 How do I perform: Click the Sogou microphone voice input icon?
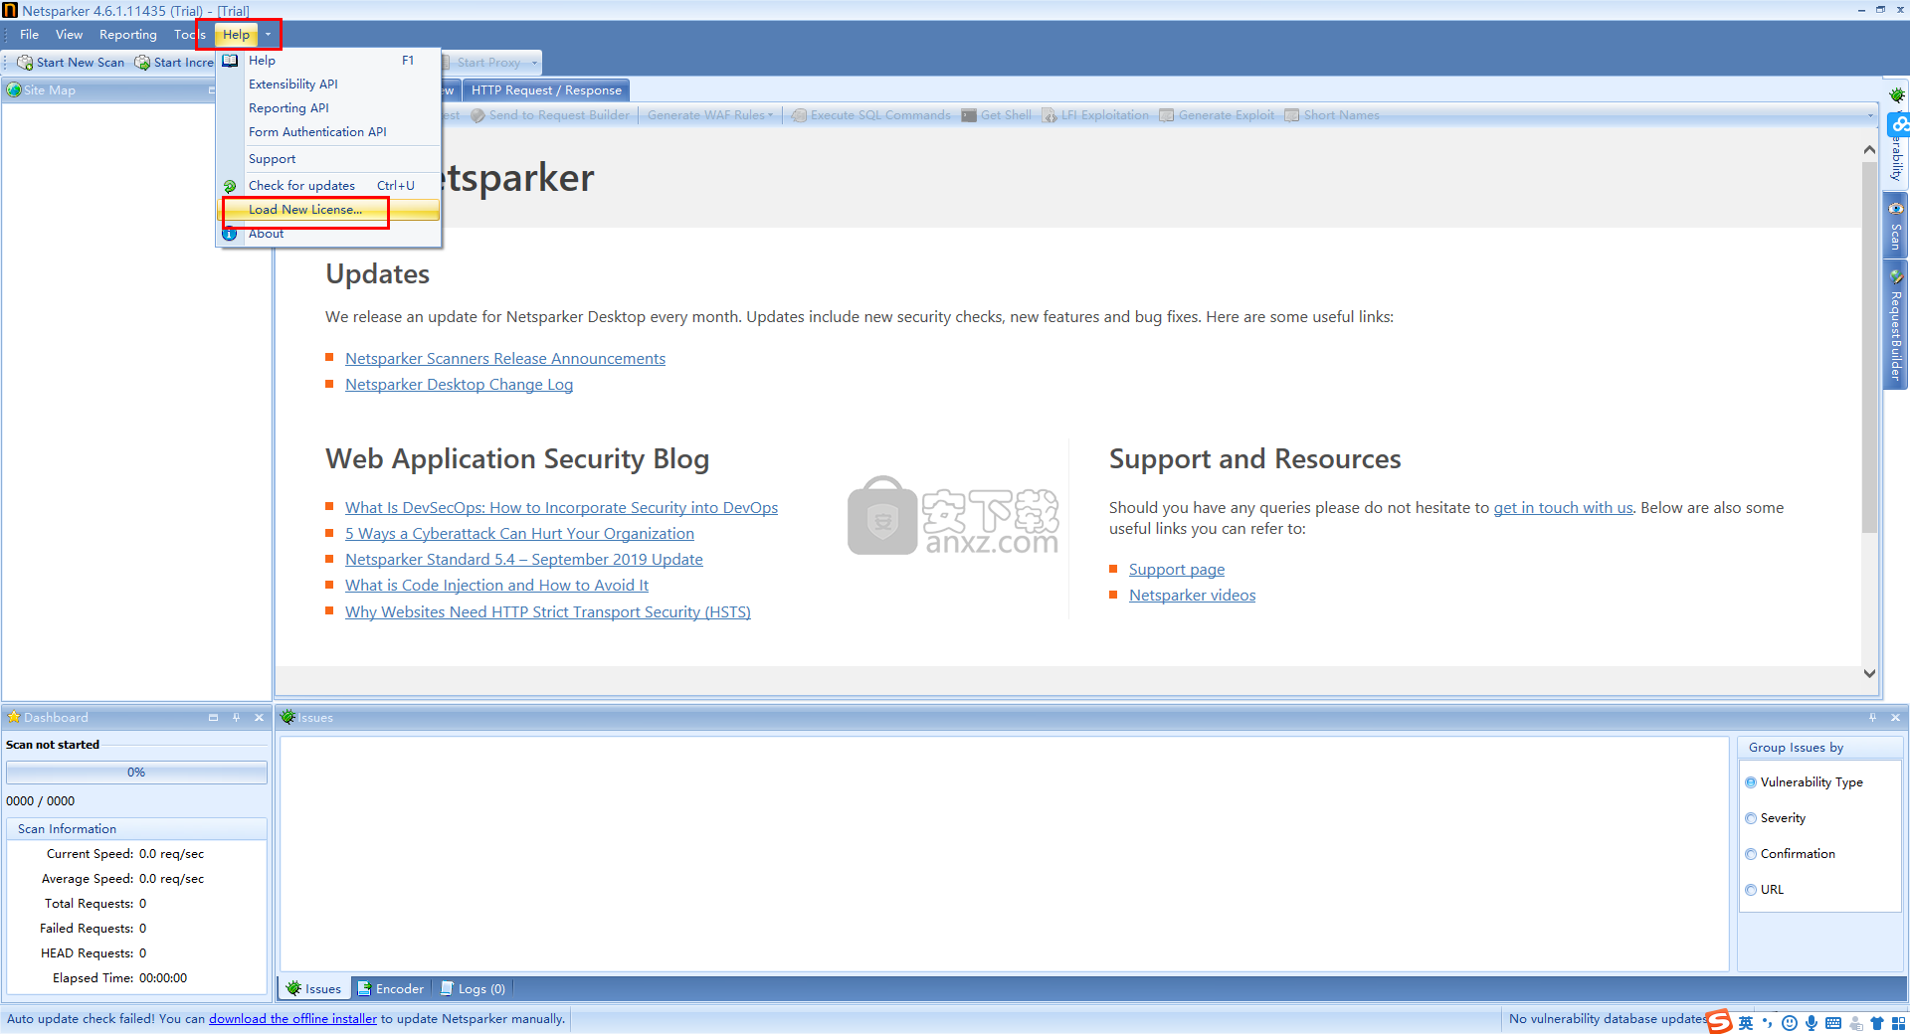coord(1812,1023)
